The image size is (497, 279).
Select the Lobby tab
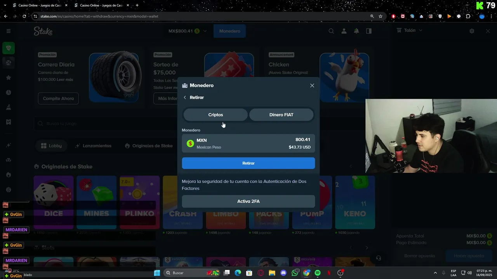(x=51, y=146)
